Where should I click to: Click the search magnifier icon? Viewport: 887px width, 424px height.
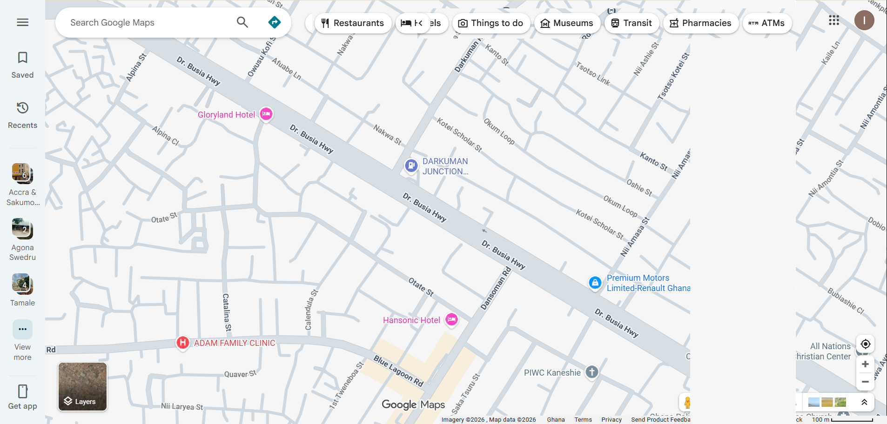(x=242, y=22)
